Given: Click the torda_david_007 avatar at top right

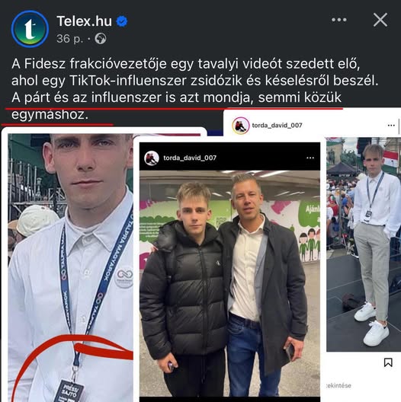Looking at the screenshot, I should (x=241, y=126).
